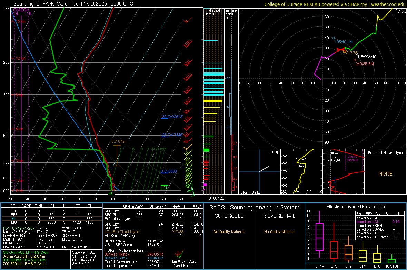Click the DownT = 47F value
The height and width of the screenshot is (270, 407).
[x=14, y=247]
